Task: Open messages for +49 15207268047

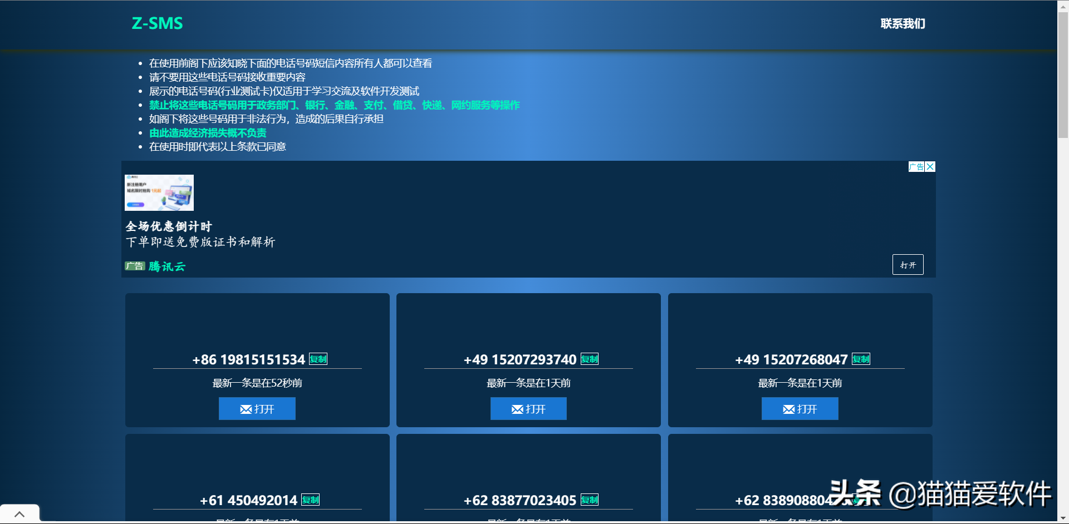Action: 800,409
